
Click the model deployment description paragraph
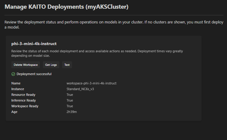[x=97, y=53]
